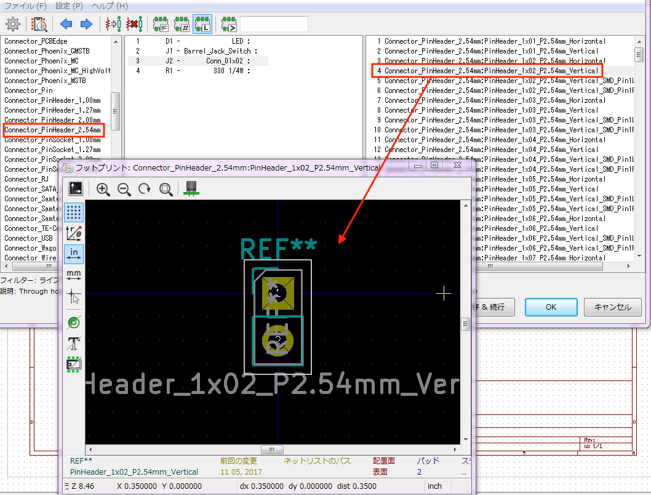
Task: Click footprint viewer horizontal scrollbar thumb
Action: [272, 449]
